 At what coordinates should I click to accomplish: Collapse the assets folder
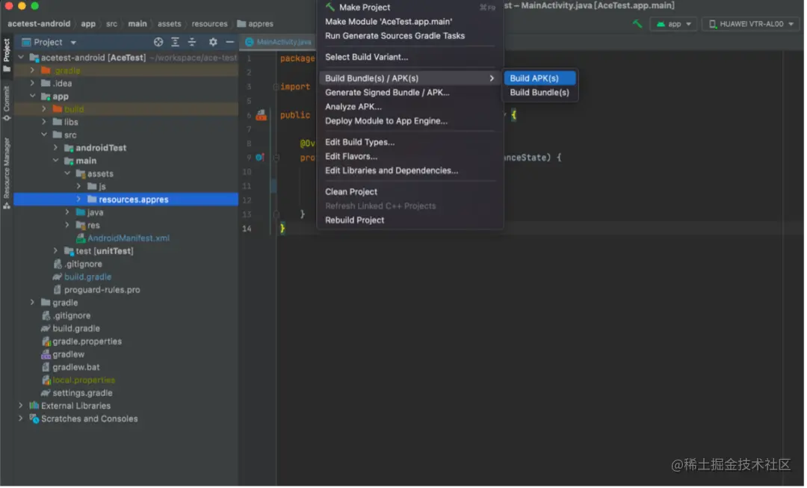[x=67, y=173]
